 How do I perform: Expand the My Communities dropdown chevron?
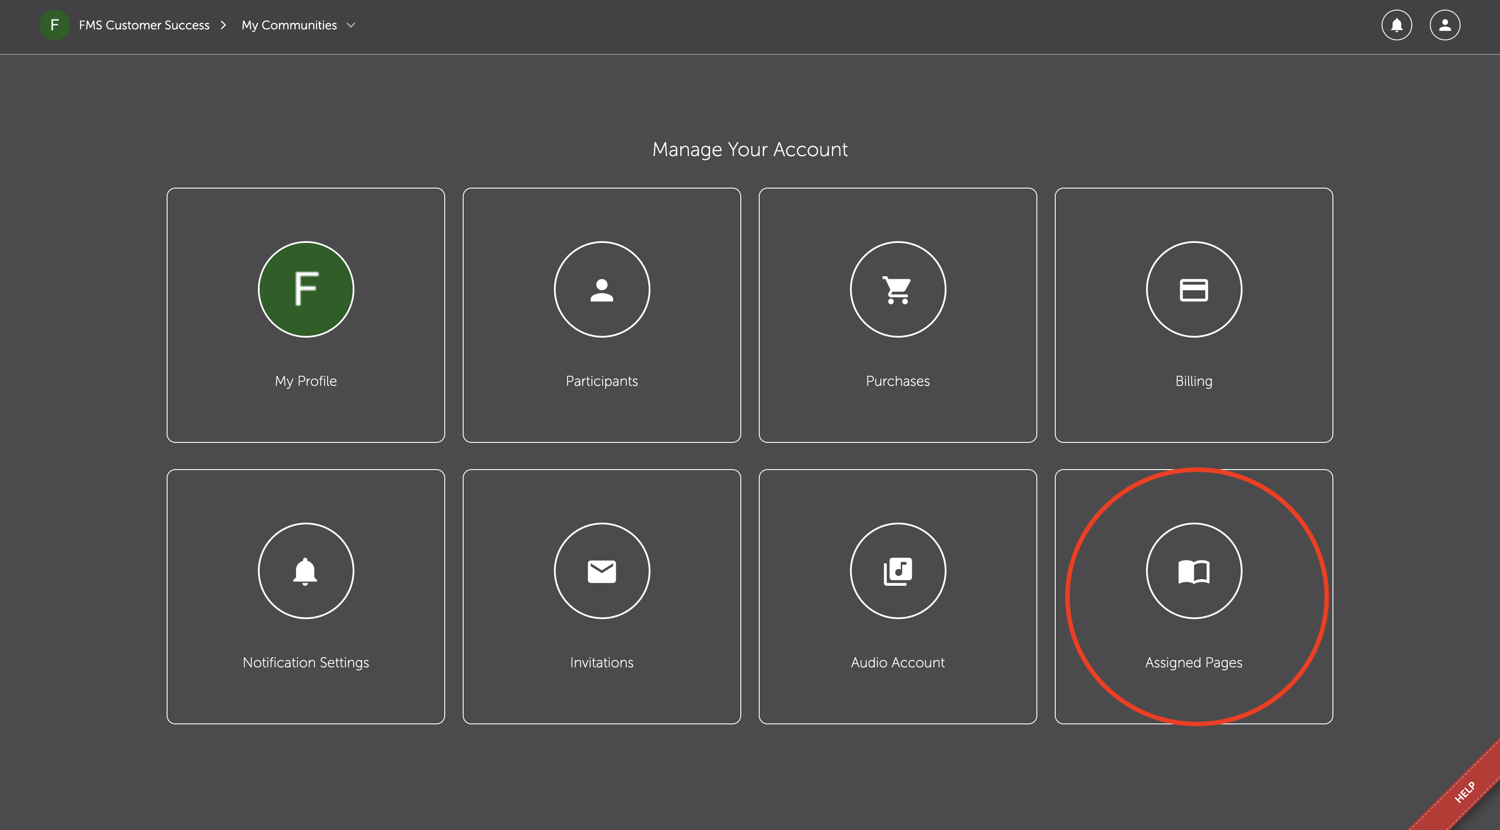[x=350, y=25]
